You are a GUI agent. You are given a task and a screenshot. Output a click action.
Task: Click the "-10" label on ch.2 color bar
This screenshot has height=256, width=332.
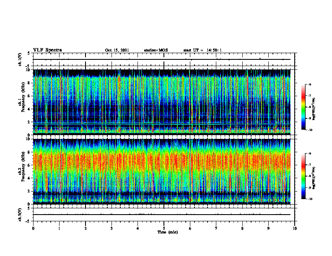tap(310, 199)
